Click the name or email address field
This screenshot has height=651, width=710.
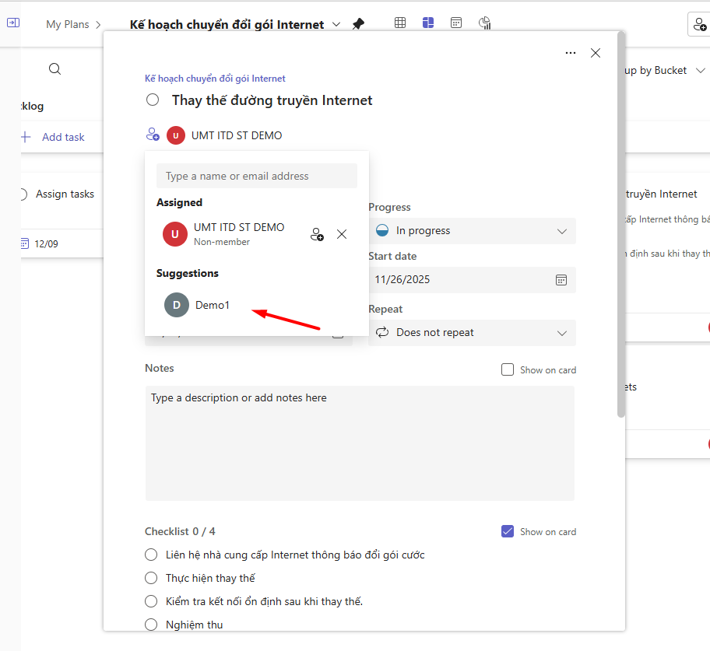(256, 177)
